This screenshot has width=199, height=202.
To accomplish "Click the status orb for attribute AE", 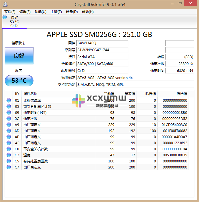I will tap(9, 137).
